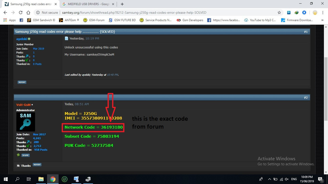This screenshot has width=328, height=184.
Task: Open the monitor app on taskbar
Action: pyautogui.click(x=76, y=179)
